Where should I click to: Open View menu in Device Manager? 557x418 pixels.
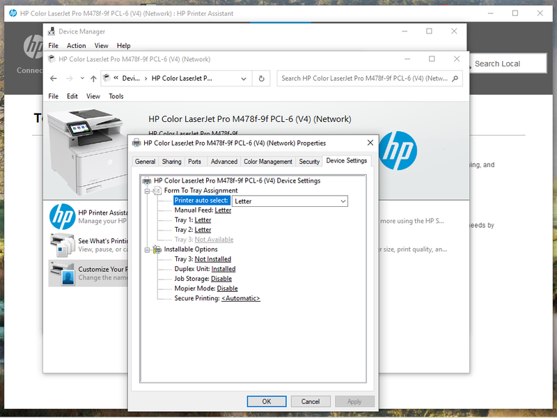point(101,46)
